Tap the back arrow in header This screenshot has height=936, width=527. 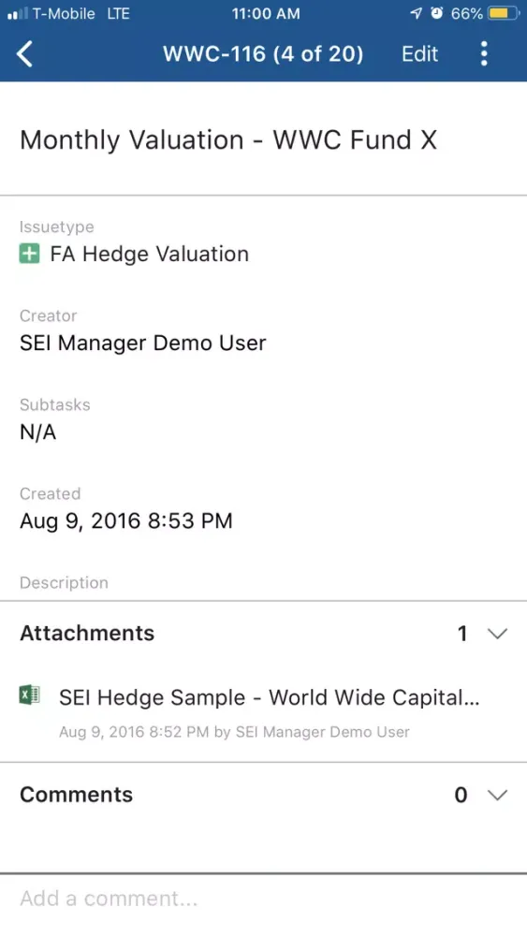click(24, 53)
